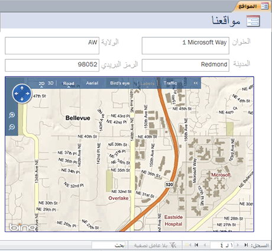This screenshot has height=251, width=272.
Task: Click the 142nd Pl NE road label
Action: [x=99, y=154]
